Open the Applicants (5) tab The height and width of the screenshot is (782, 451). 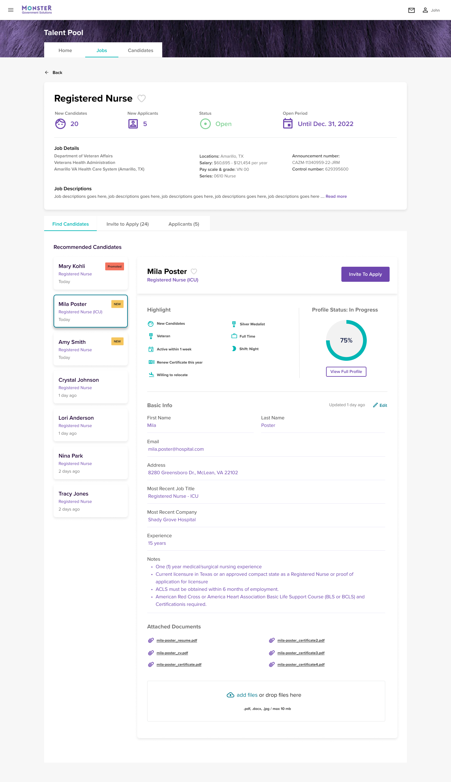pyautogui.click(x=184, y=224)
